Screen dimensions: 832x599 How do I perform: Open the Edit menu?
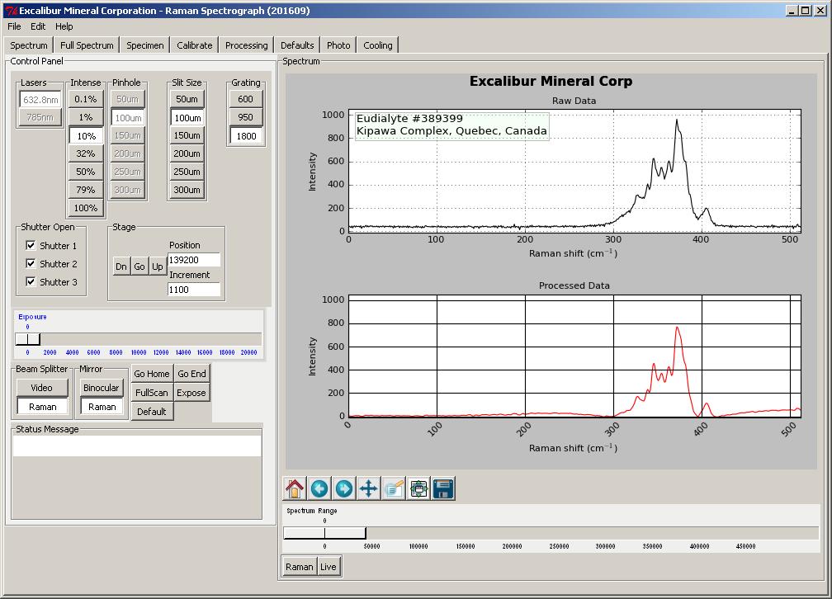pyautogui.click(x=38, y=26)
